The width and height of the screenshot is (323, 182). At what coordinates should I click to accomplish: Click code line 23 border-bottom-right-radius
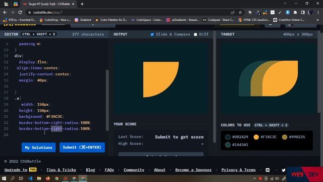55,128
